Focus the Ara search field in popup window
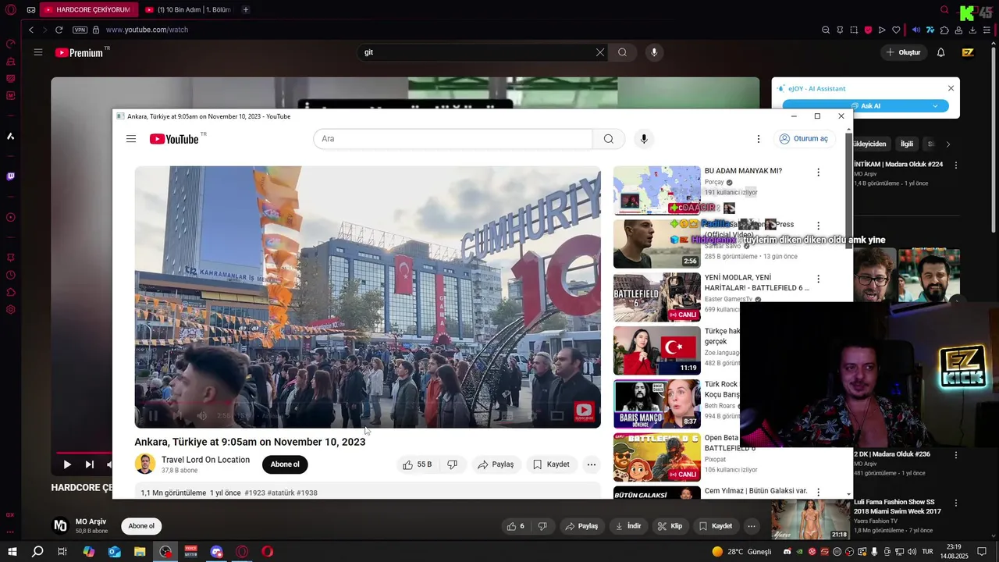The image size is (999, 562). (453, 139)
